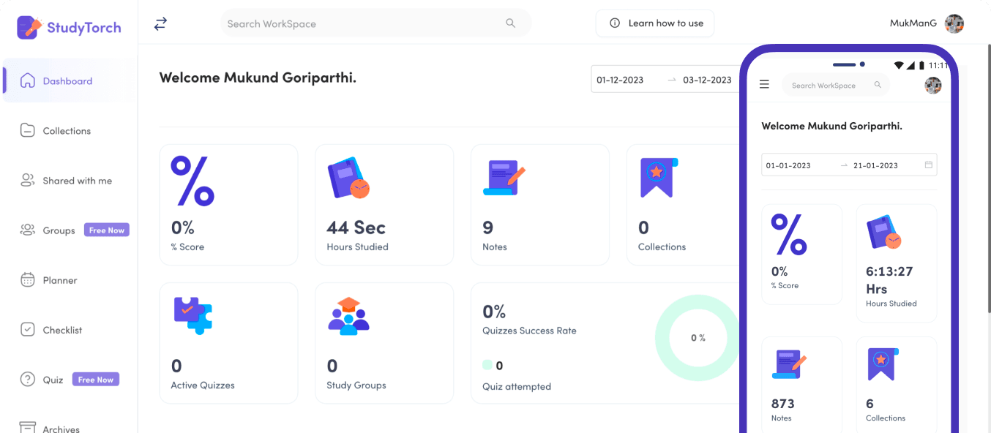Click the puzzle icon on Active Quizzes card
This screenshot has width=991, height=433.
point(192,315)
